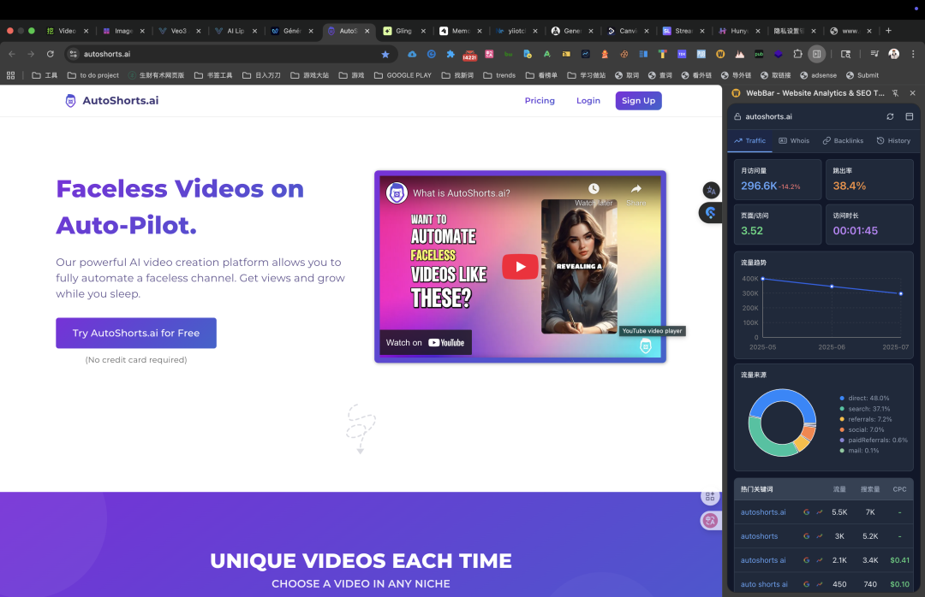Image resolution: width=925 pixels, height=597 pixels.
Task: Open the WebBar panel layout icon
Action: point(909,116)
